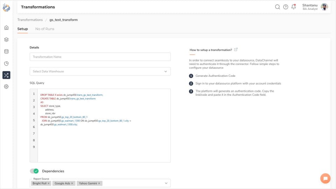This screenshot has height=189, width=336.
Task: Click the search magnifier icon
Action: pyautogui.click(x=277, y=7)
